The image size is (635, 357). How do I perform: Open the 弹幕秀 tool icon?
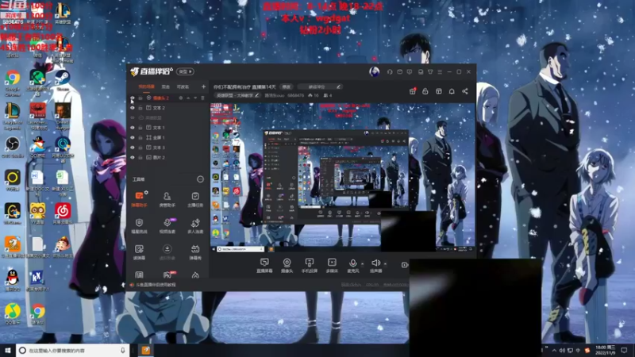click(195, 251)
